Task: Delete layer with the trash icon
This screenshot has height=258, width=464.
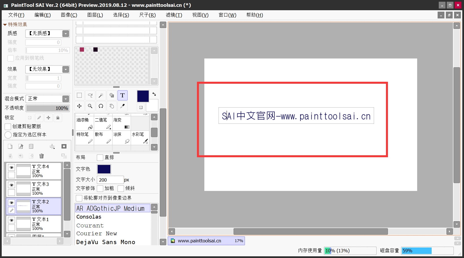Action: point(42,156)
